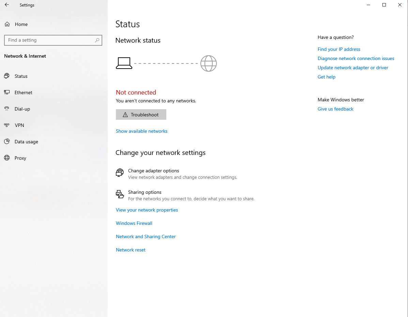Click the Network reset link
The image size is (408, 317).
tap(131, 250)
